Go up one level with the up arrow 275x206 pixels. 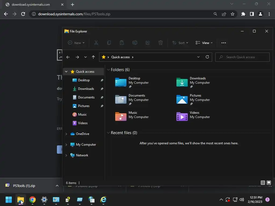pyautogui.click(x=93, y=57)
